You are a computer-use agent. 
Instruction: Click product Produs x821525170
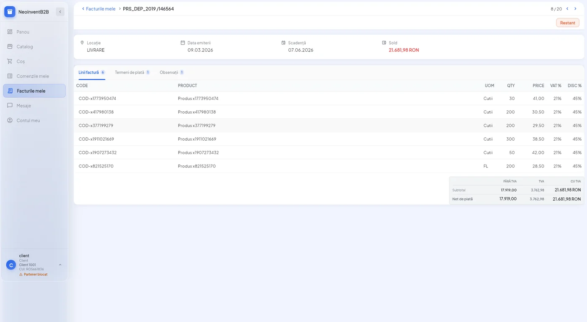197,166
